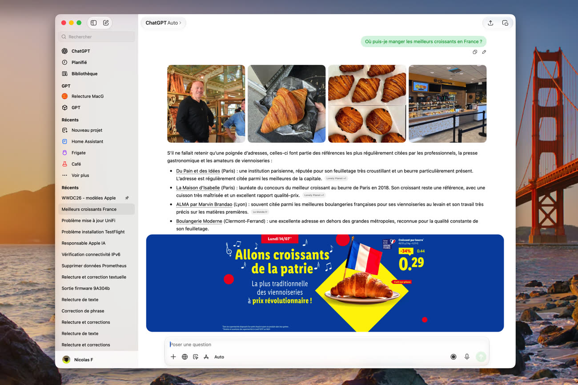The width and height of the screenshot is (578, 385).
Task: Open the plus attachment button
Action: [x=173, y=357]
